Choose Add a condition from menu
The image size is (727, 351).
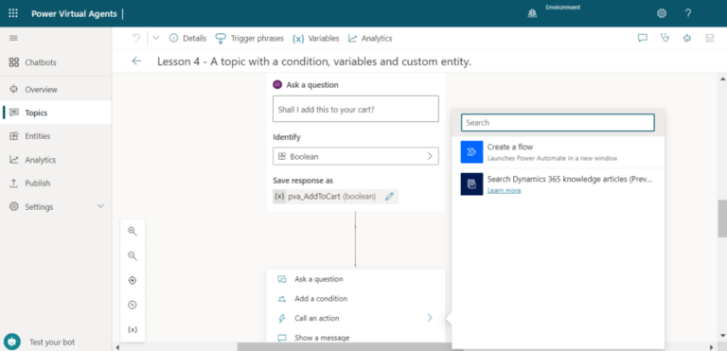(x=356, y=299)
